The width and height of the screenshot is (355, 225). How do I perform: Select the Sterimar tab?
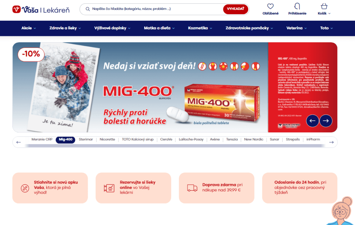point(86,140)
